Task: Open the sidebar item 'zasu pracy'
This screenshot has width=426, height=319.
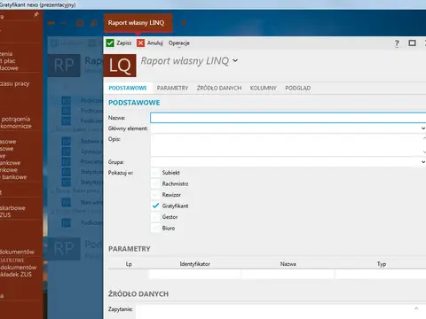Action: coord(15,83)
